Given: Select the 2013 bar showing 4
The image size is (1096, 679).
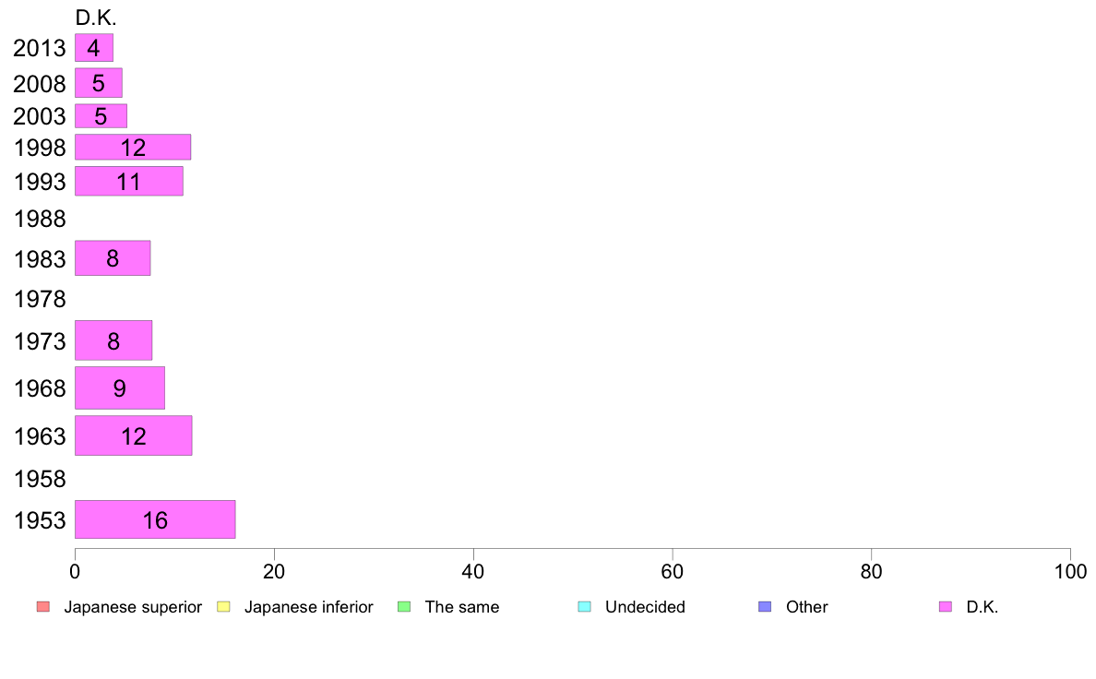Looking at the screenshot, I should [94, 48].
